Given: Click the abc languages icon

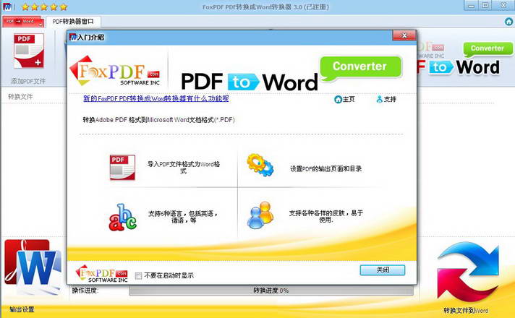Looking at the screenshot, I should tap(122, 217).
